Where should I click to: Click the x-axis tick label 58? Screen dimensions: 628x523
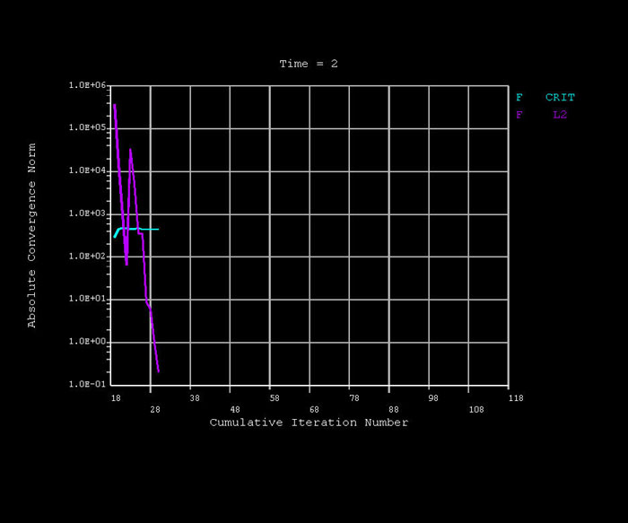click(x=275, y=398)
